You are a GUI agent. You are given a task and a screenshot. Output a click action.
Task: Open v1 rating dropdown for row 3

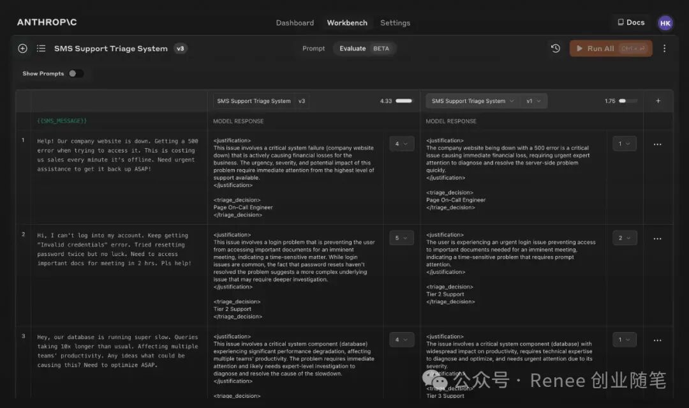point(625,340)
